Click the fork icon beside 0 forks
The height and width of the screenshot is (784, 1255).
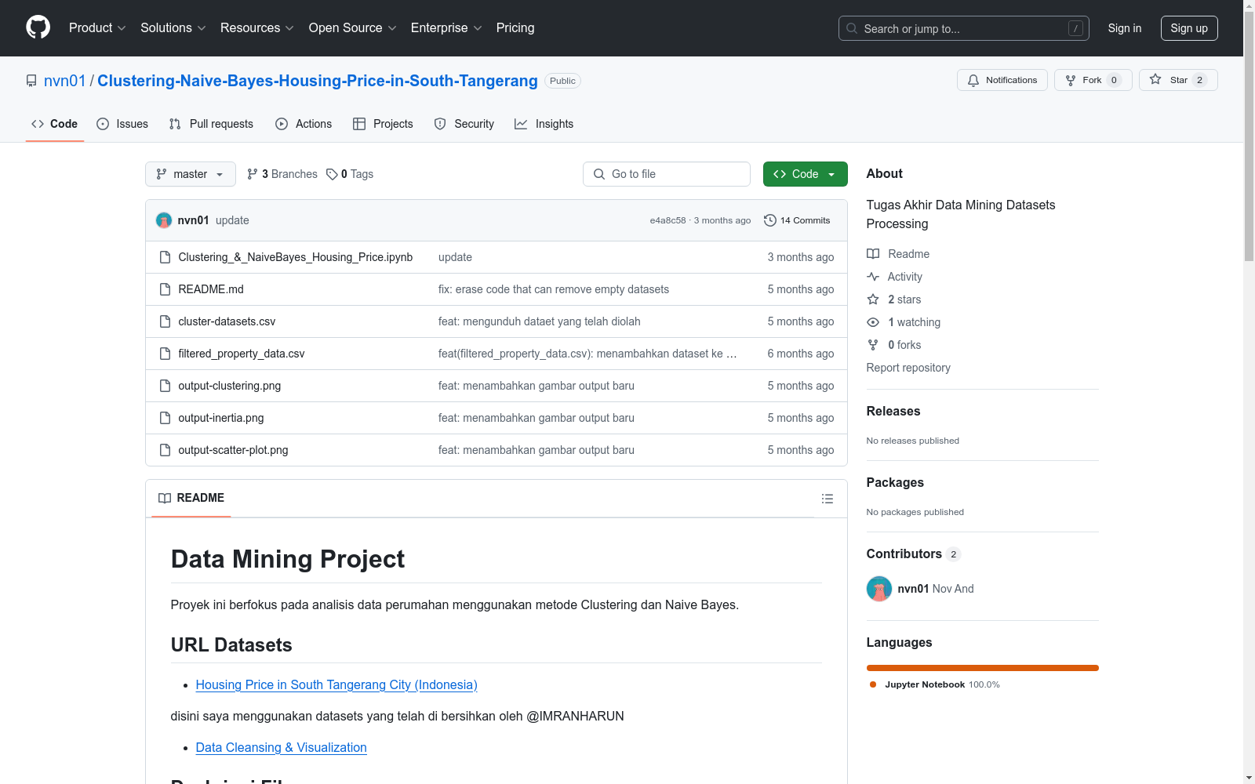coord(873,345)
